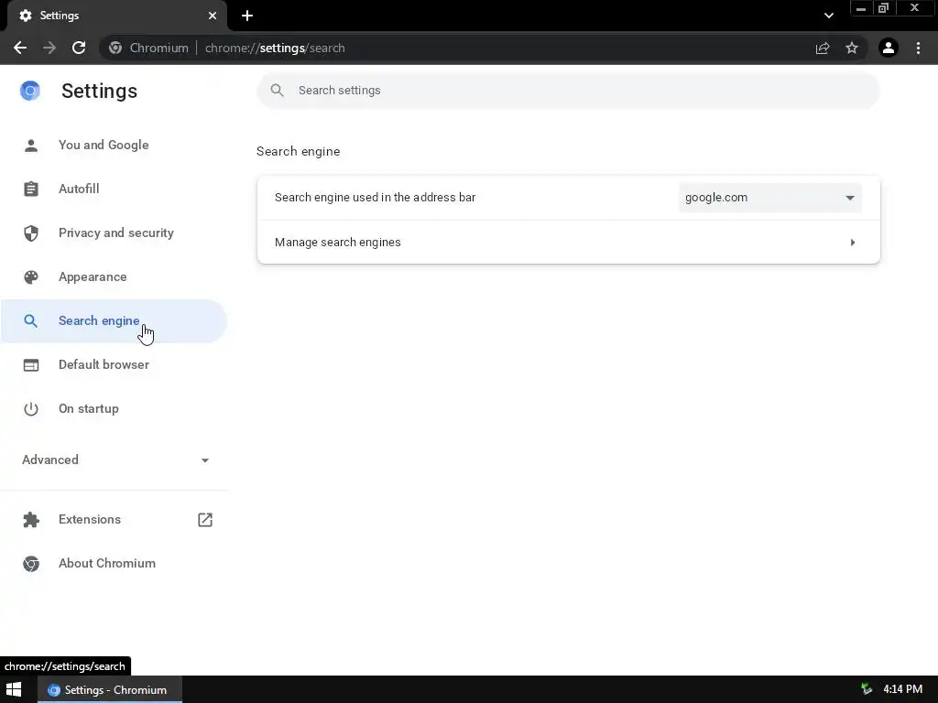Click the Default browser window icon
Viewport: 938px width, 703px height.
click(31, 365)
